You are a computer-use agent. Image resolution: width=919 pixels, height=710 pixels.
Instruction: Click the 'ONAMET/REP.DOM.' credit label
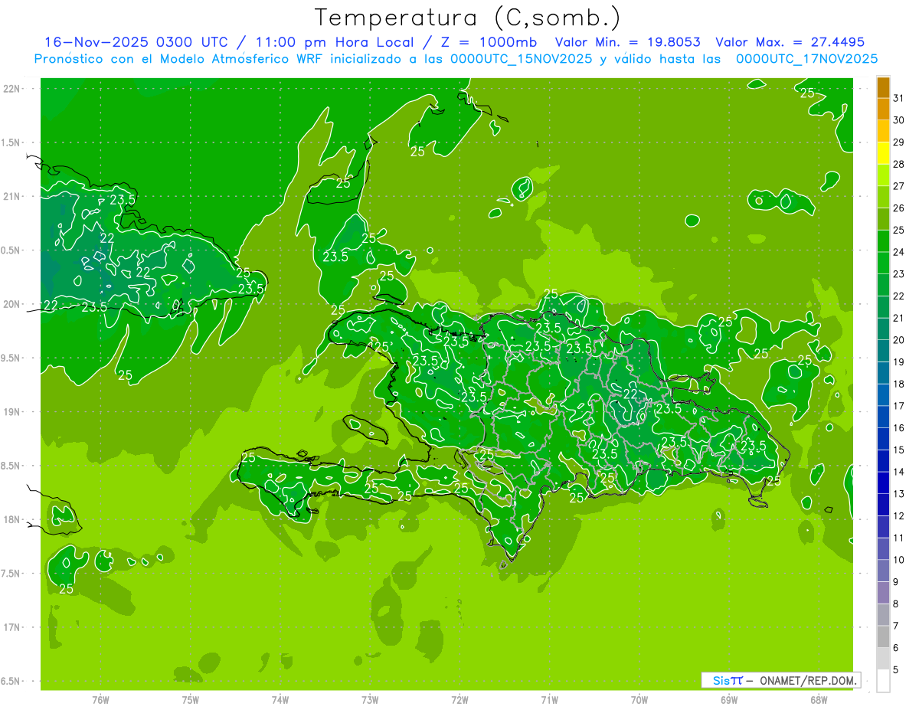coord(807,680)
